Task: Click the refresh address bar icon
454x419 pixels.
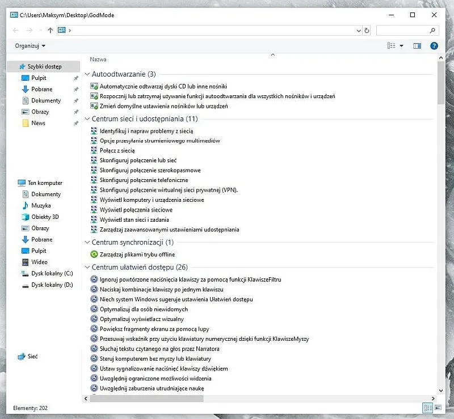Action: (367, 31)
